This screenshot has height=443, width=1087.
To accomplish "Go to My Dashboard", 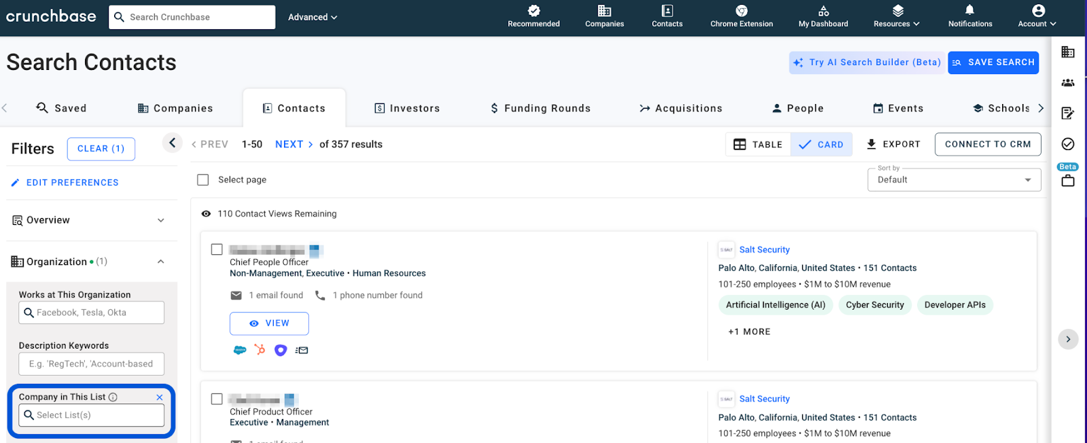I will 823,17.
